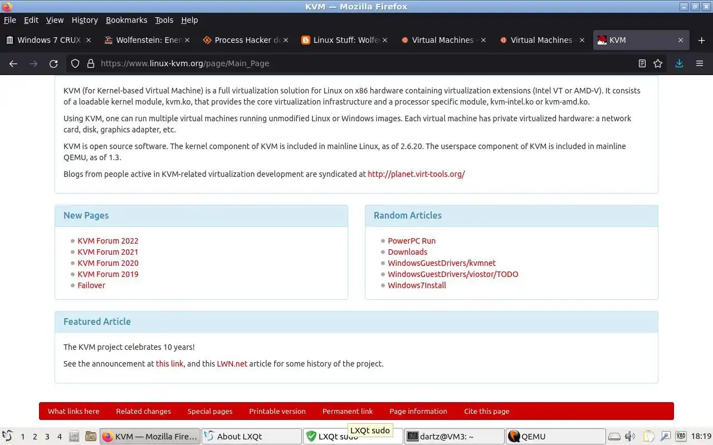Open the removable drive tray icon

click(614, 437)
